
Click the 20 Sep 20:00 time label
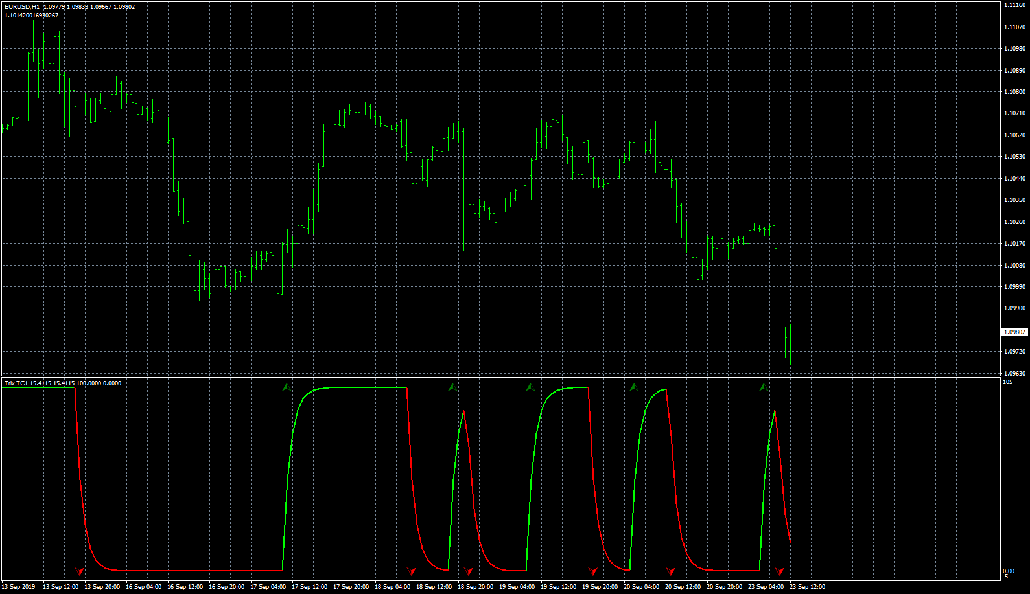(724, 587)
